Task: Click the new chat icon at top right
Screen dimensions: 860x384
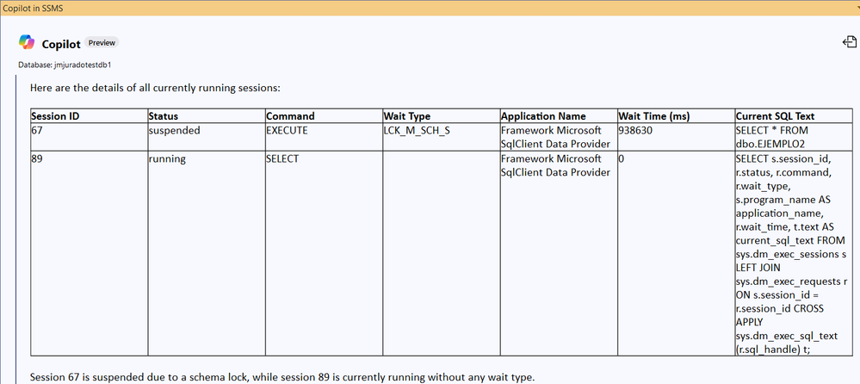Action: 849,42
